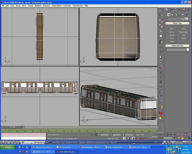This screenshot has height=154, width=192.
Task: Open the Graph Editors menu
Action: pos(57,6)
